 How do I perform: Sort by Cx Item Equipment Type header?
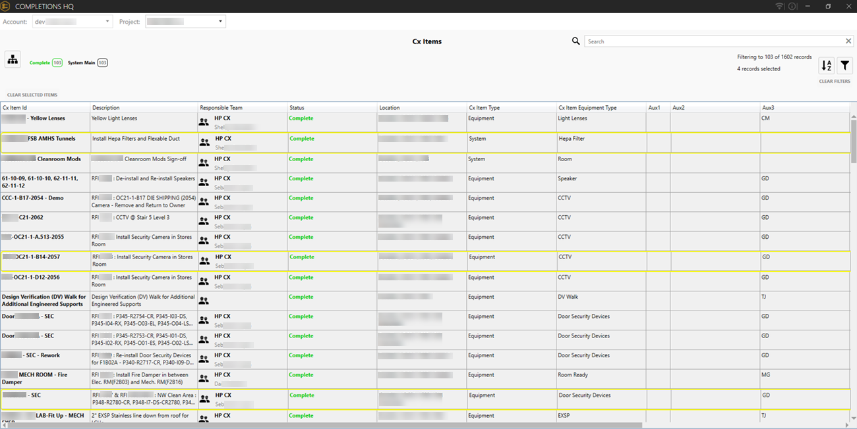tap(587, 107)
